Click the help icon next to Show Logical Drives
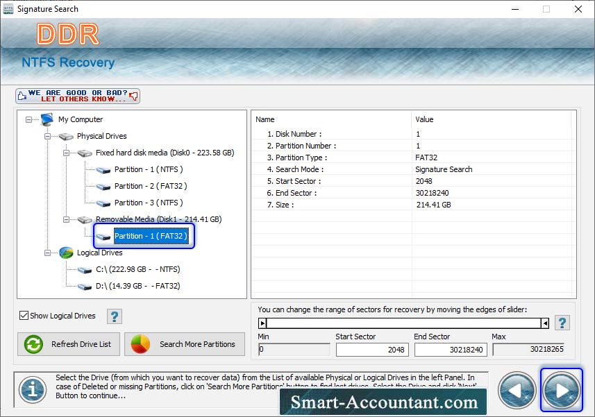This screenshot has width=595, height=417. [x=115, y=316]
